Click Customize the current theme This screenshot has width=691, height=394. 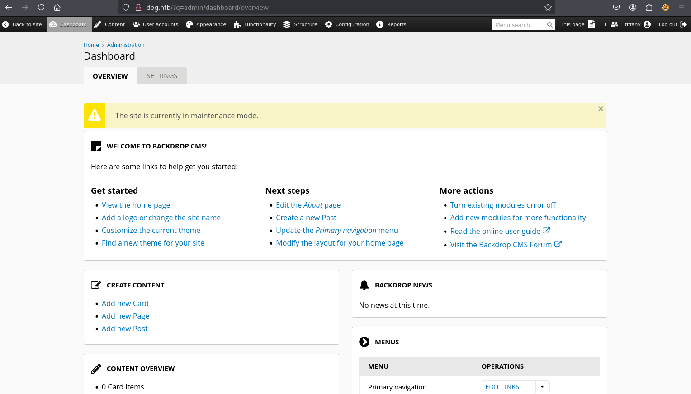151,230
